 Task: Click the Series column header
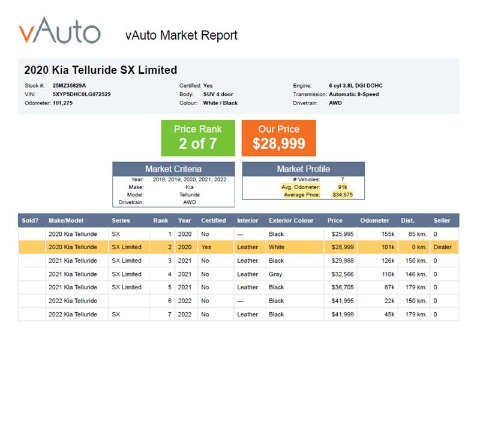(x=121, y=220)
